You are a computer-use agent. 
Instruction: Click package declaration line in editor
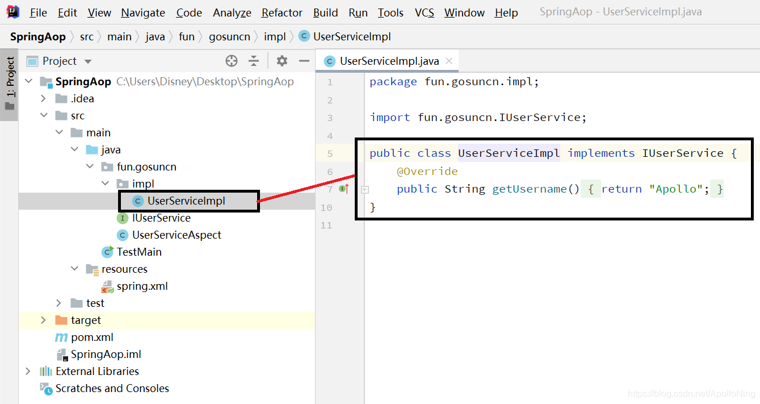coord(454,82)
